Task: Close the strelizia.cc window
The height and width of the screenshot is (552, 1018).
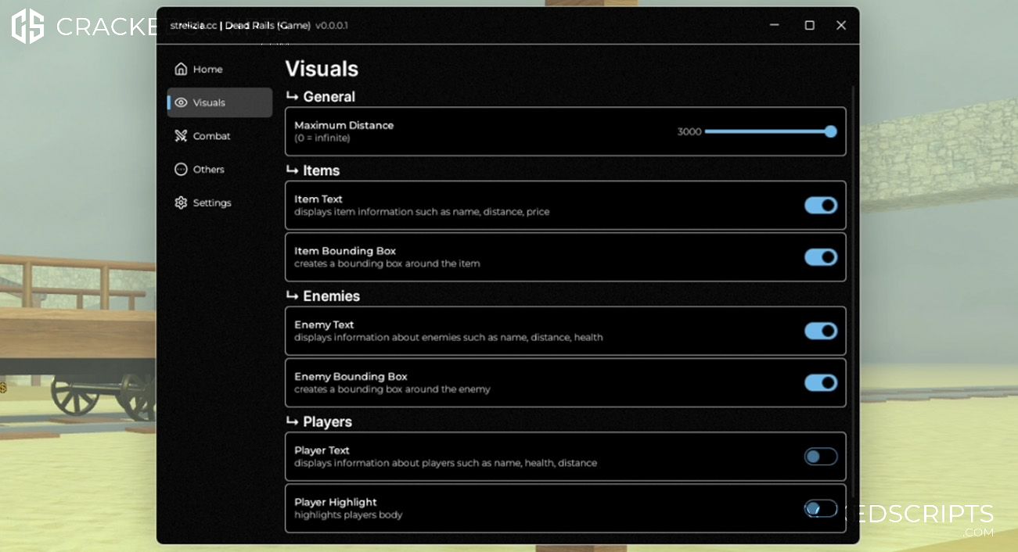Action: [x=841, y=25]
